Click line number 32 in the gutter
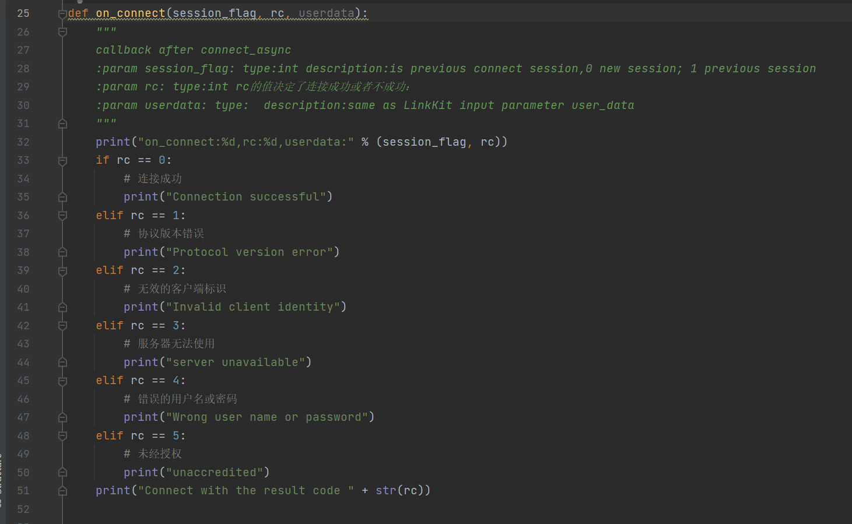Screen dimensions: 852x524 (x=23, y=142)
